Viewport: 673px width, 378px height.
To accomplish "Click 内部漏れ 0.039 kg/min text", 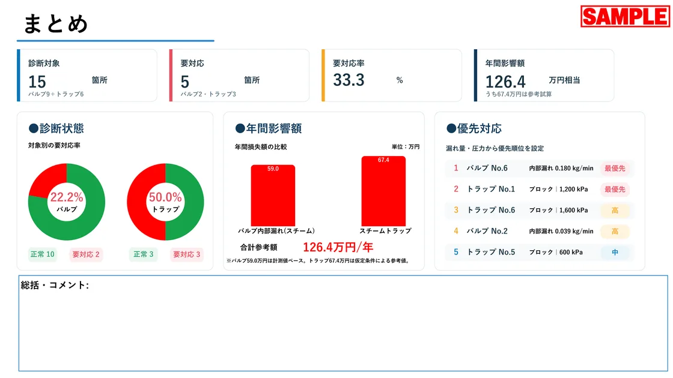I will point(561,231).
